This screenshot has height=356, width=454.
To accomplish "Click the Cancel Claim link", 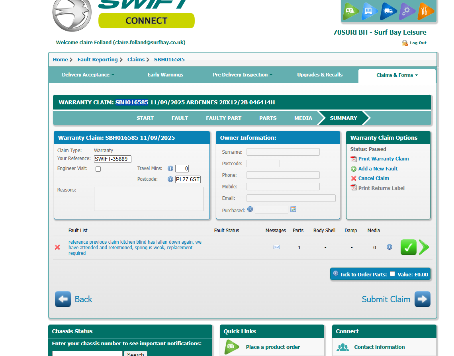I will click(x=374, y=178).
